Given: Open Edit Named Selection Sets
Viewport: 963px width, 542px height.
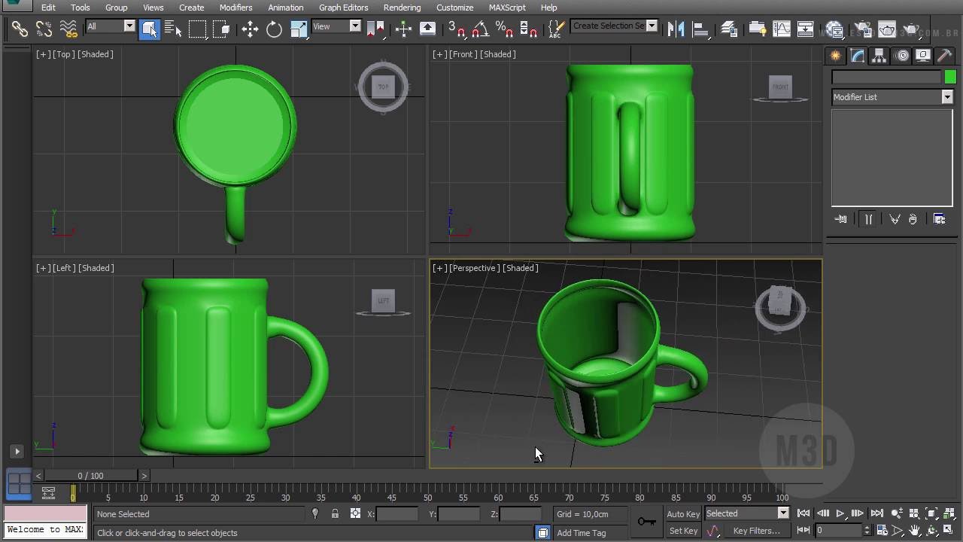Looking at the screenshot, I should point(556,29).
